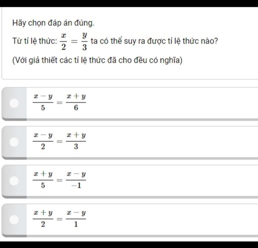Click the "Từ tỉ lệ thức:" text

tap(35, 41)
